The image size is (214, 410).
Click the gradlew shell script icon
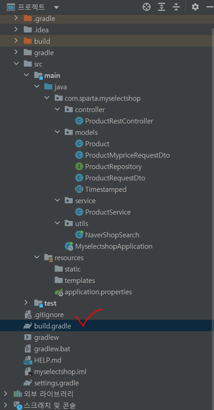(27, 337)
